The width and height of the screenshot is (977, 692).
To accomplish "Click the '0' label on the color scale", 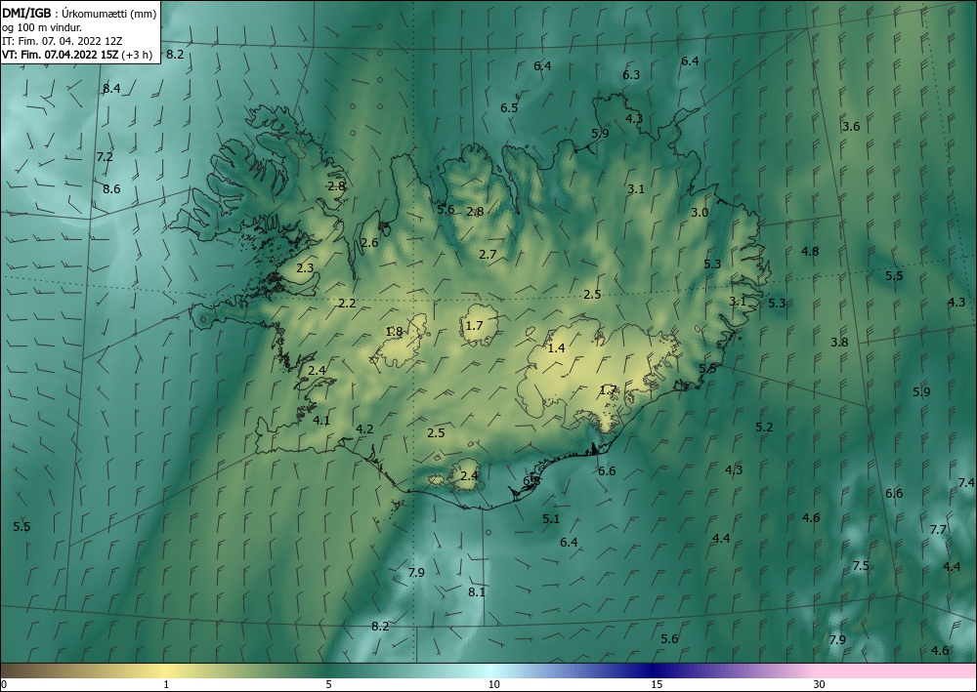I will coord(4,684).
